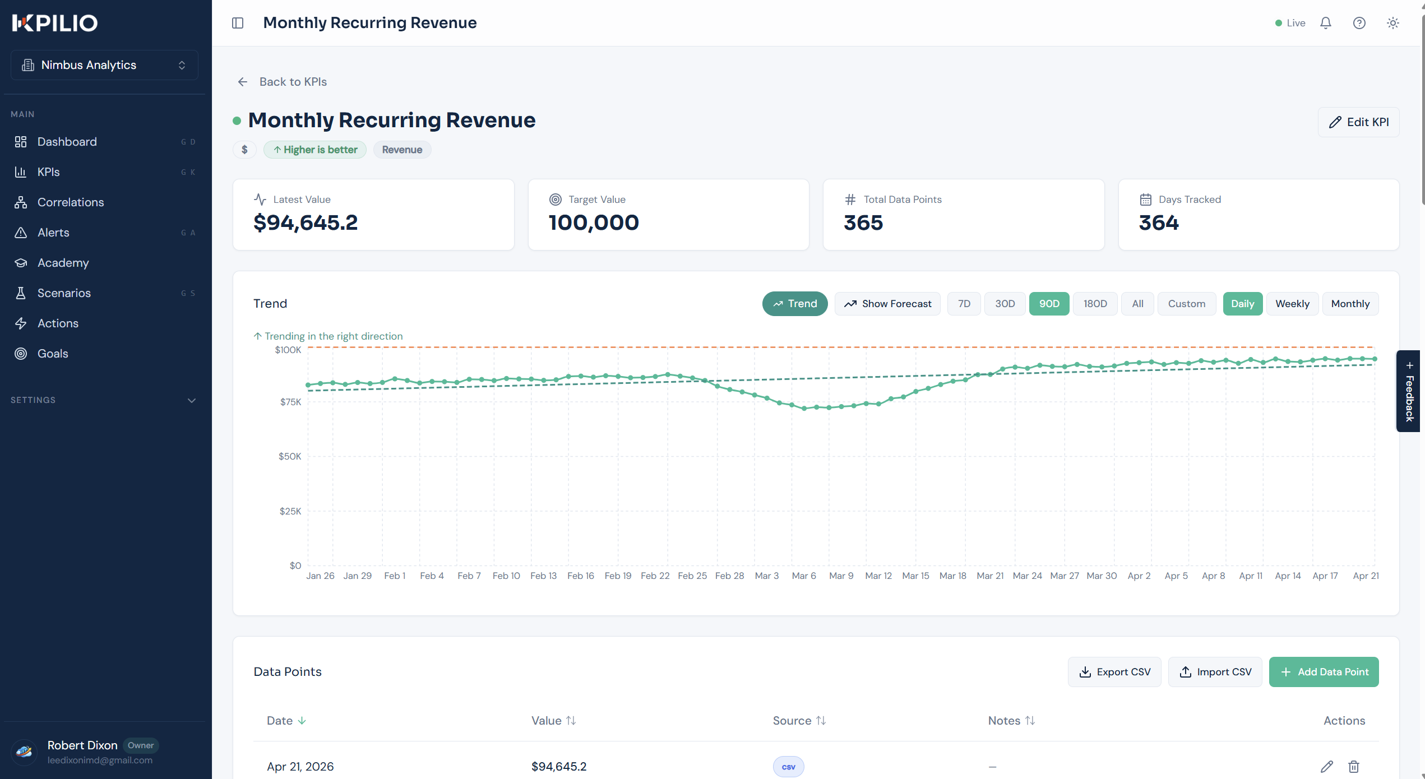Delete the Apr 21, 2026 data point

pyautogui.click(x=1354, y=767)
